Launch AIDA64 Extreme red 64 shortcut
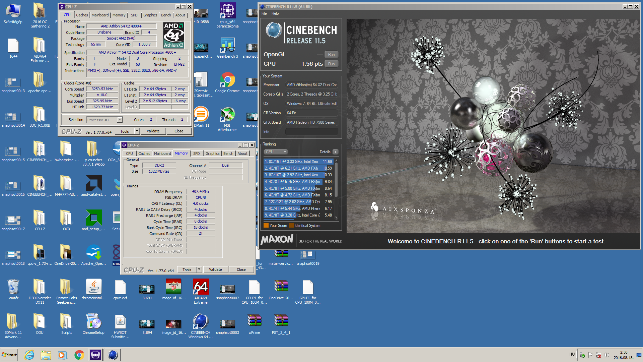Image resolution: width=643 pixels, height=362 pixels. pyautogui.click(x=201, y=292)
